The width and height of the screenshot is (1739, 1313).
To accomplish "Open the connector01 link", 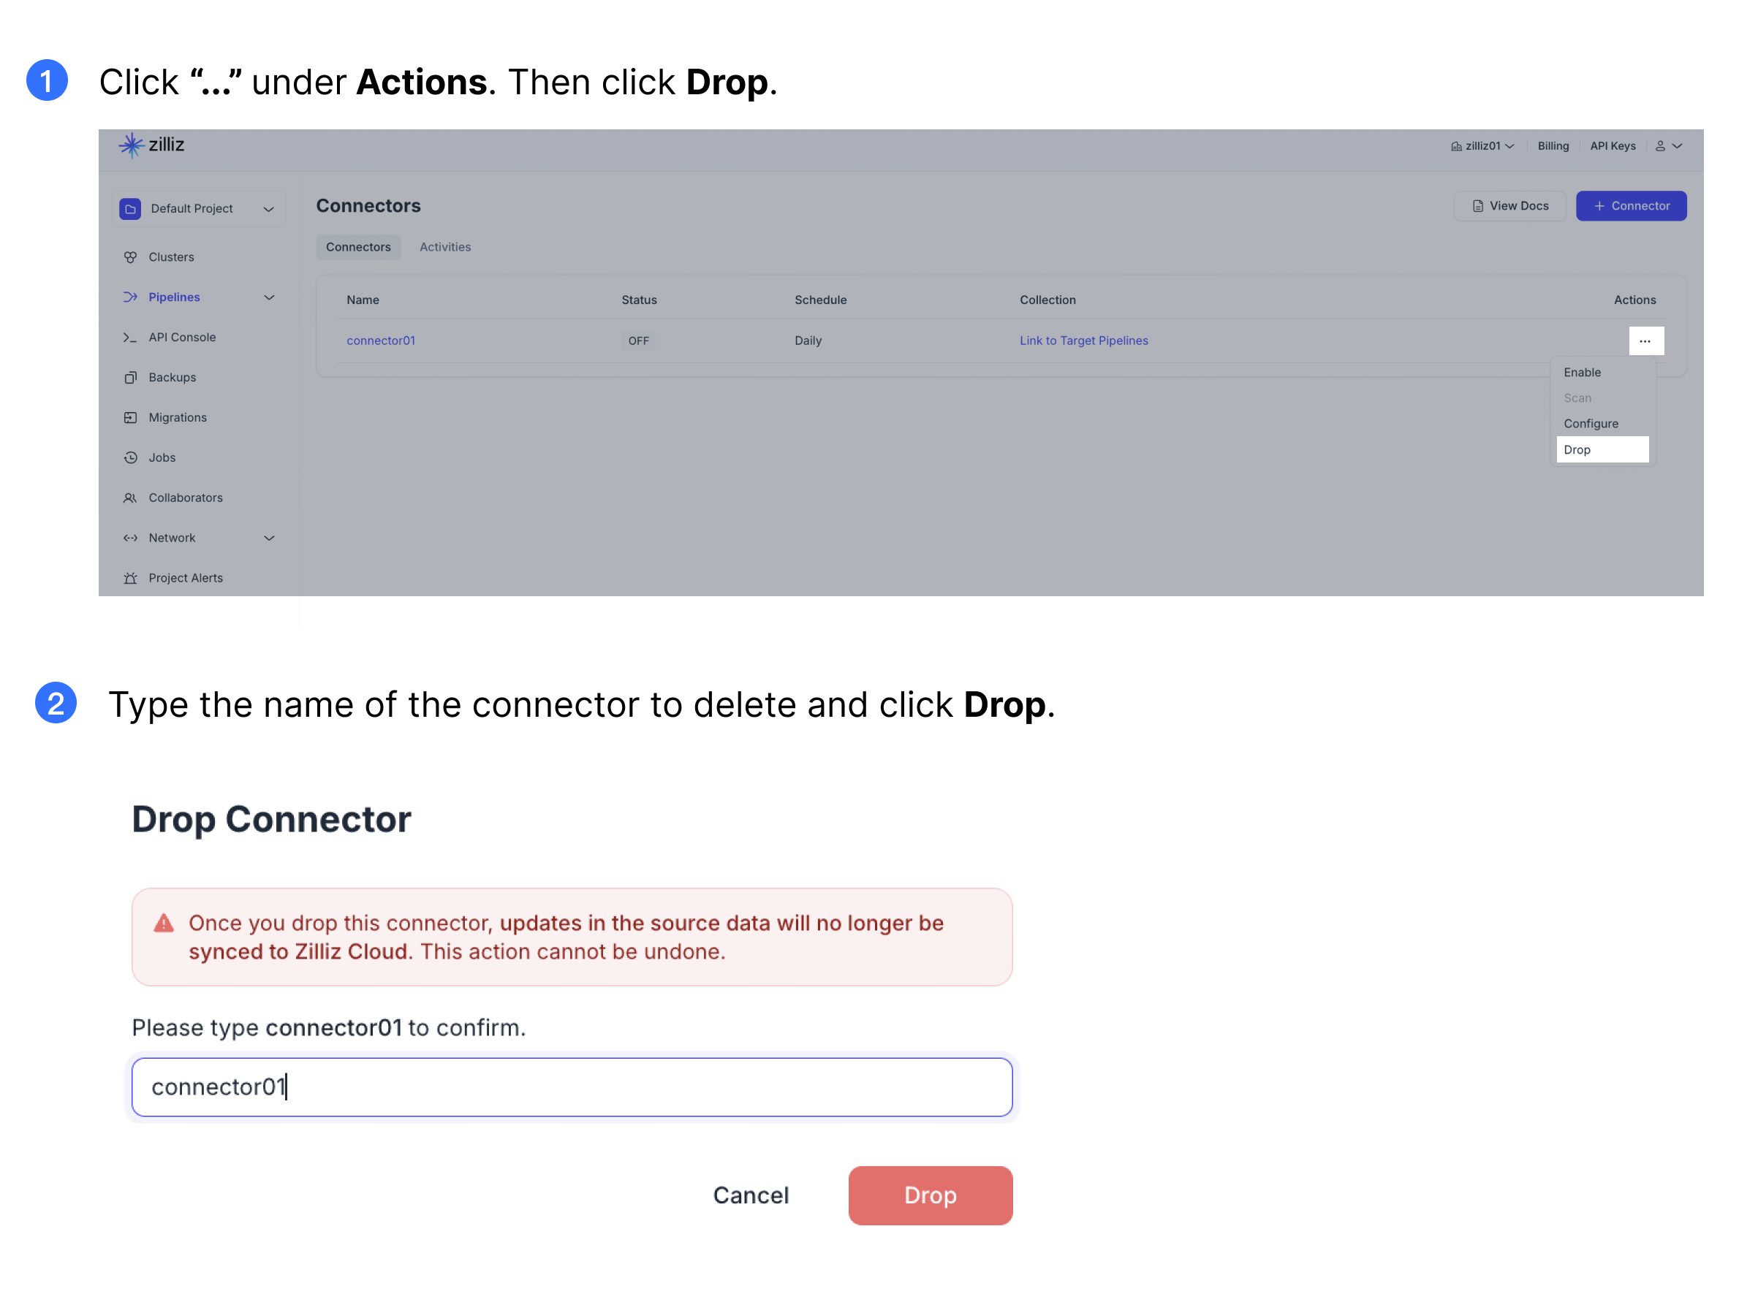I will coord(381,341).
